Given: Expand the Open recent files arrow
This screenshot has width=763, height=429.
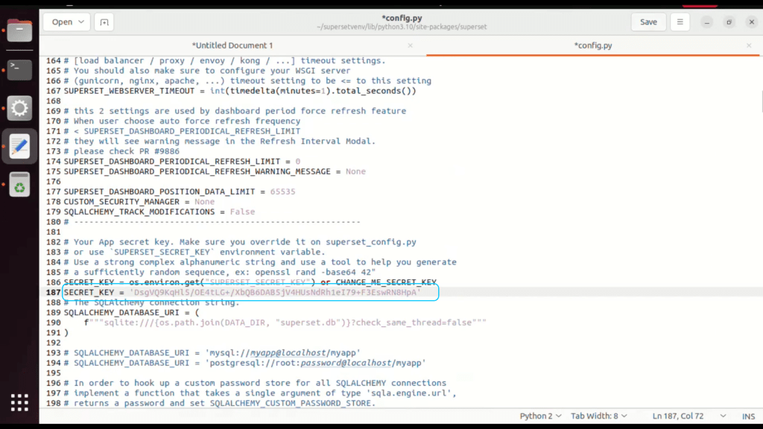Looking at the screenshot, I should tap(81, 22).
